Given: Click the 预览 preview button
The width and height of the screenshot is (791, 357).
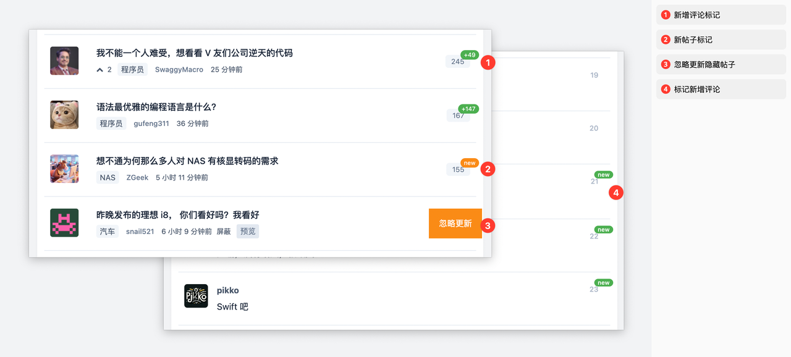Looking at the screenshot, I should (x=248, y=232).
